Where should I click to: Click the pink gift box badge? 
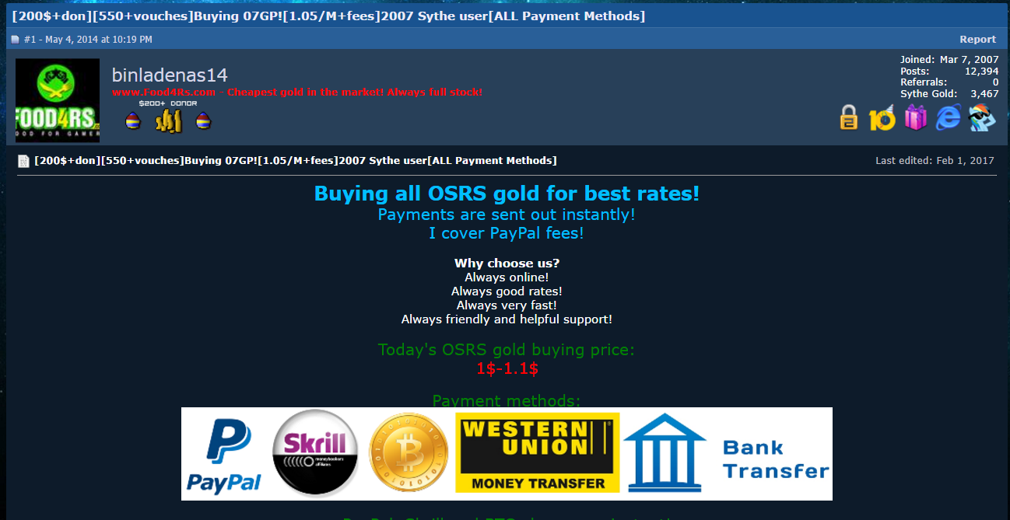pos(916,117)
